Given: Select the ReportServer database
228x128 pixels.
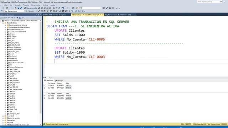Looking at the screenshot, I should point(14,60).
